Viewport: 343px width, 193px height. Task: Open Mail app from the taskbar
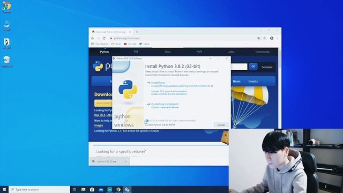click(x=101, y=189)
